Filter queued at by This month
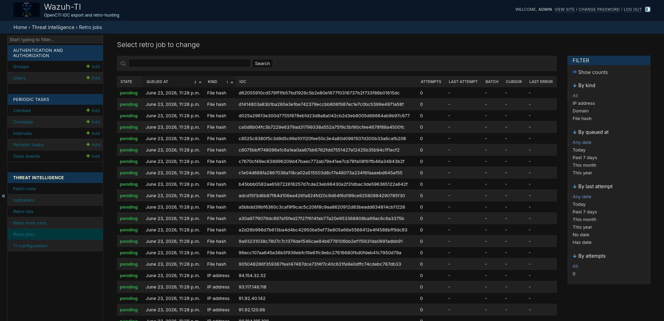Screen dimensions: 664x321 point(584,165)
